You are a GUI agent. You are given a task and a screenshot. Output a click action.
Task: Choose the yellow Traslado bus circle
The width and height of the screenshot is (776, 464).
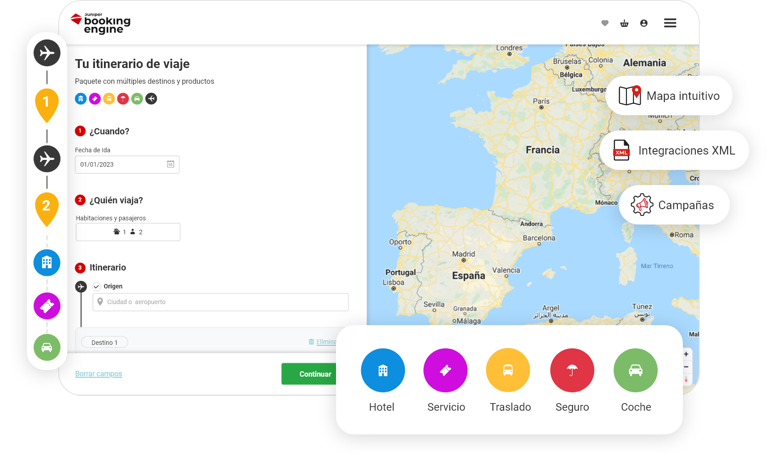(x=508, y=370)
